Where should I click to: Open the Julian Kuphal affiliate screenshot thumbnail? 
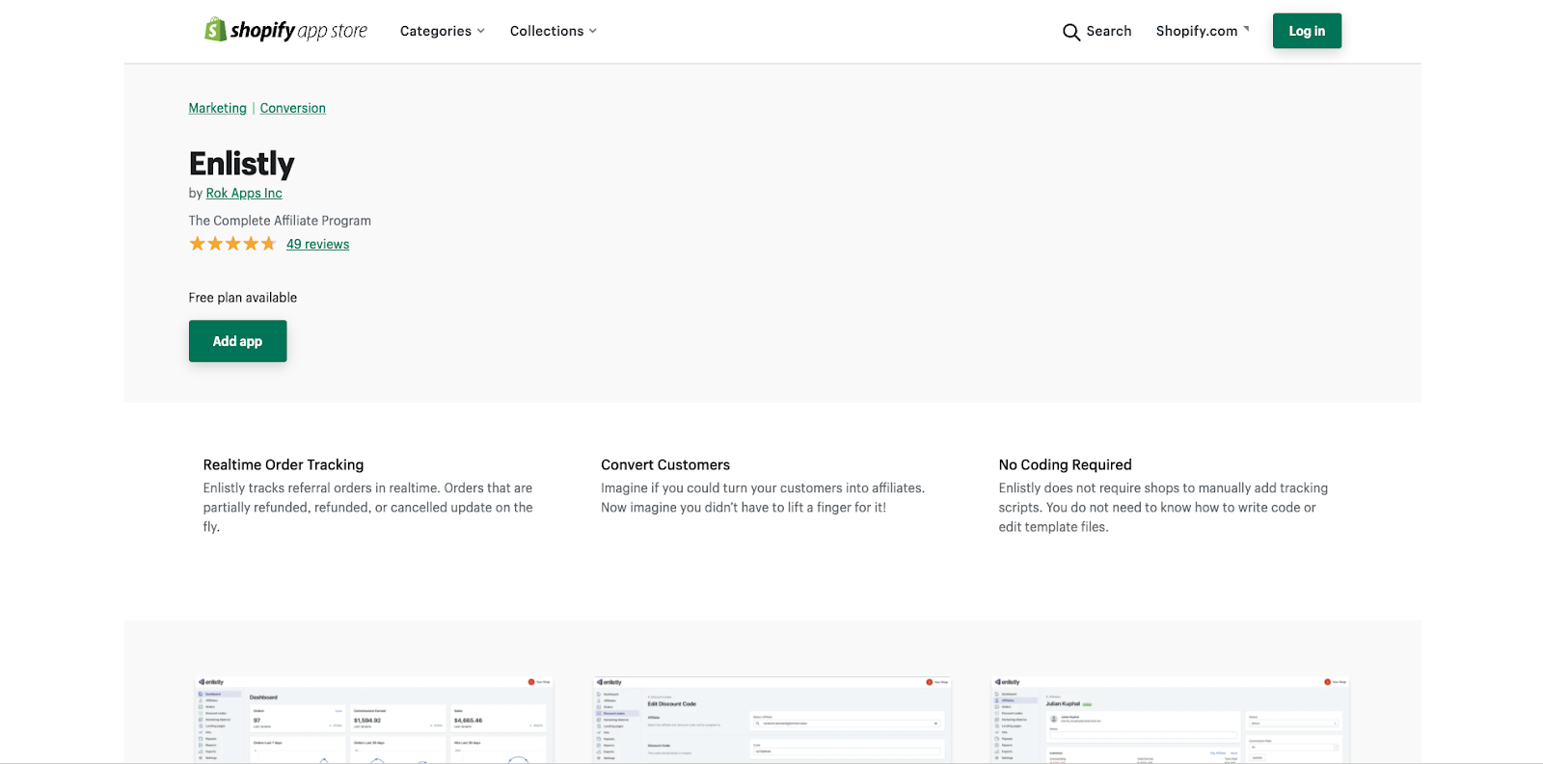[1171, 720]
